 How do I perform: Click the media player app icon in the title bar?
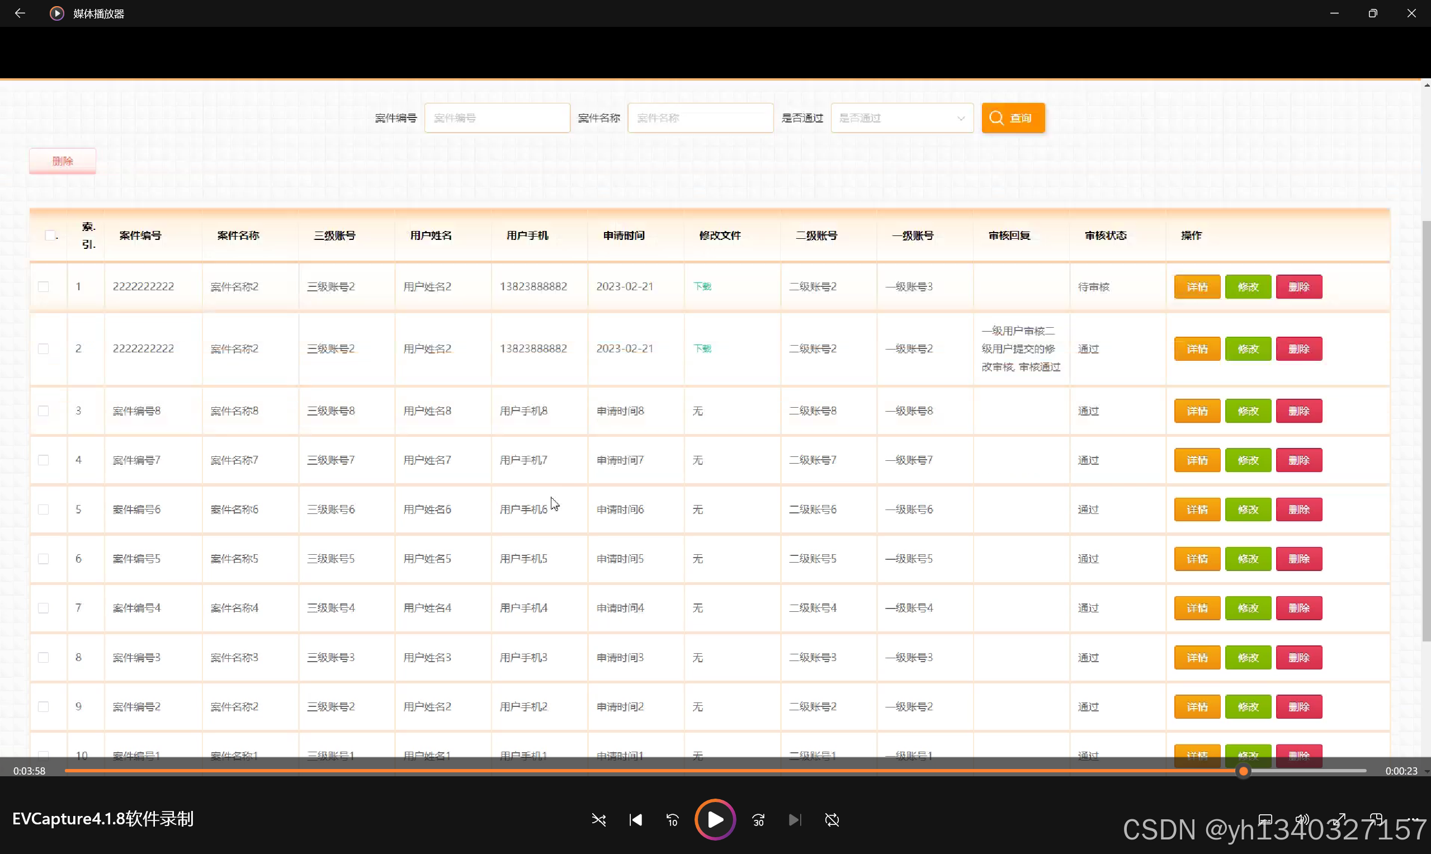tap(56, 13)
